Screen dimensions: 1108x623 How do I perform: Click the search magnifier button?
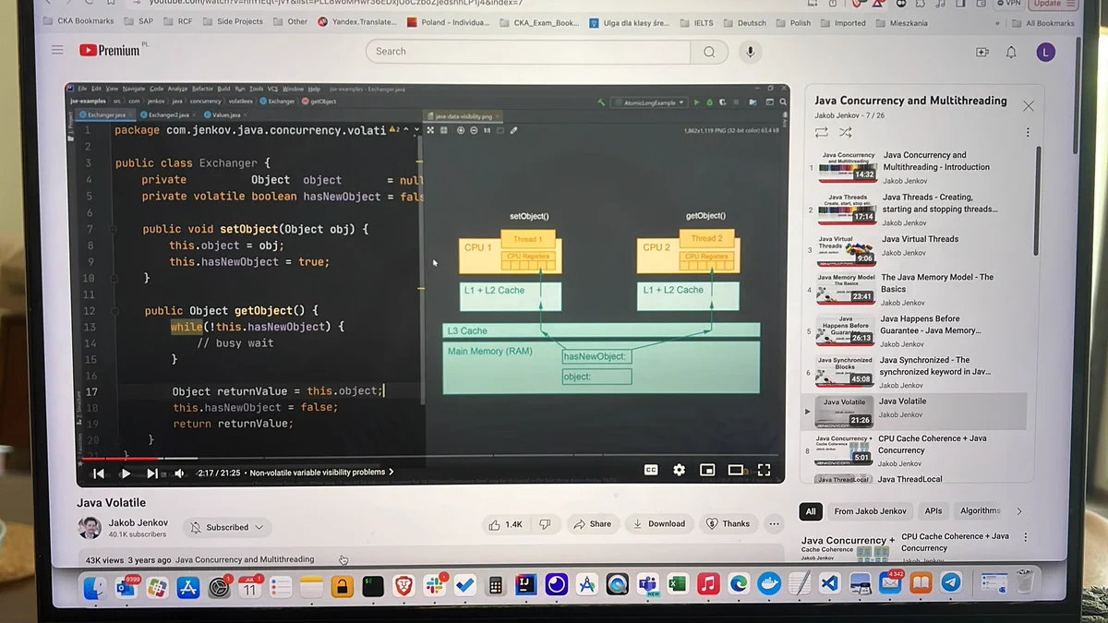click(x=709, y=52)
